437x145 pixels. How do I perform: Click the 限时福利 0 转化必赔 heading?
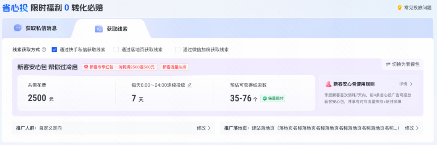(x=67, y=8)
